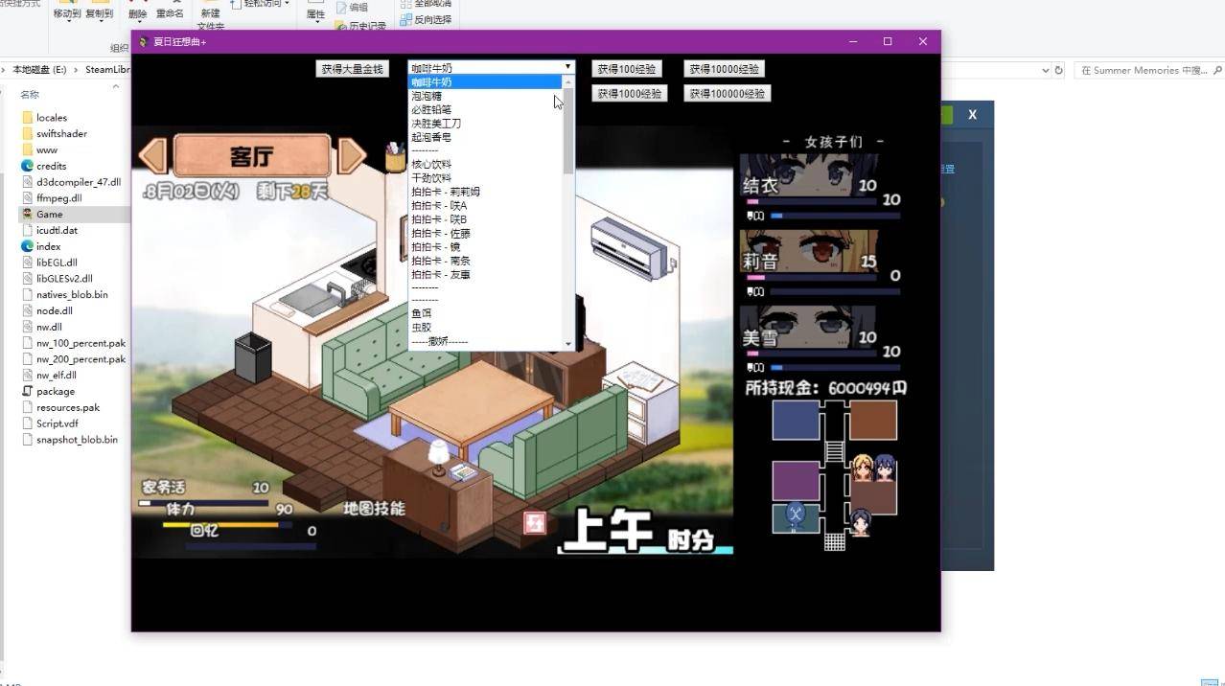Click the right arrow beside 客厅 room label
The image size is (1225, 686).
[x=352, y=155]
